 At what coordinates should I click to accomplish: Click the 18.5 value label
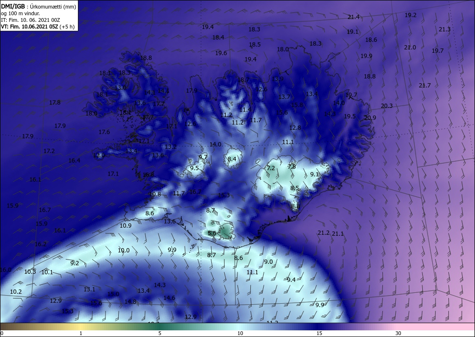coord(255,45)
